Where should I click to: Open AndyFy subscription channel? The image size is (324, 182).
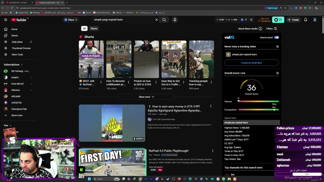point(15,77)
